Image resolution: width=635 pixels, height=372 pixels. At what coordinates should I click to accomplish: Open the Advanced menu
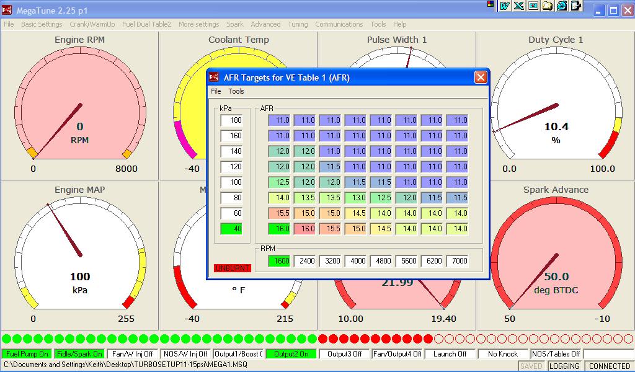[x=265, y=24]
